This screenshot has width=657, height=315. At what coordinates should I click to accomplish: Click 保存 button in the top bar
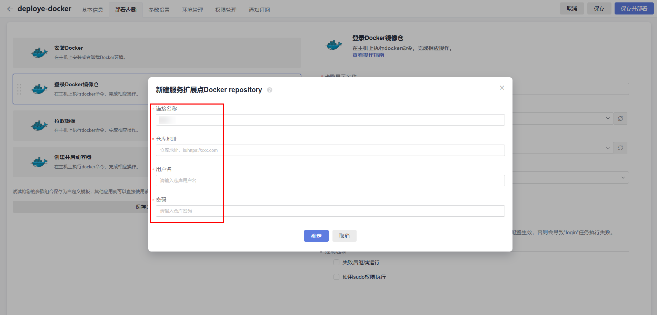coord(599,9)
